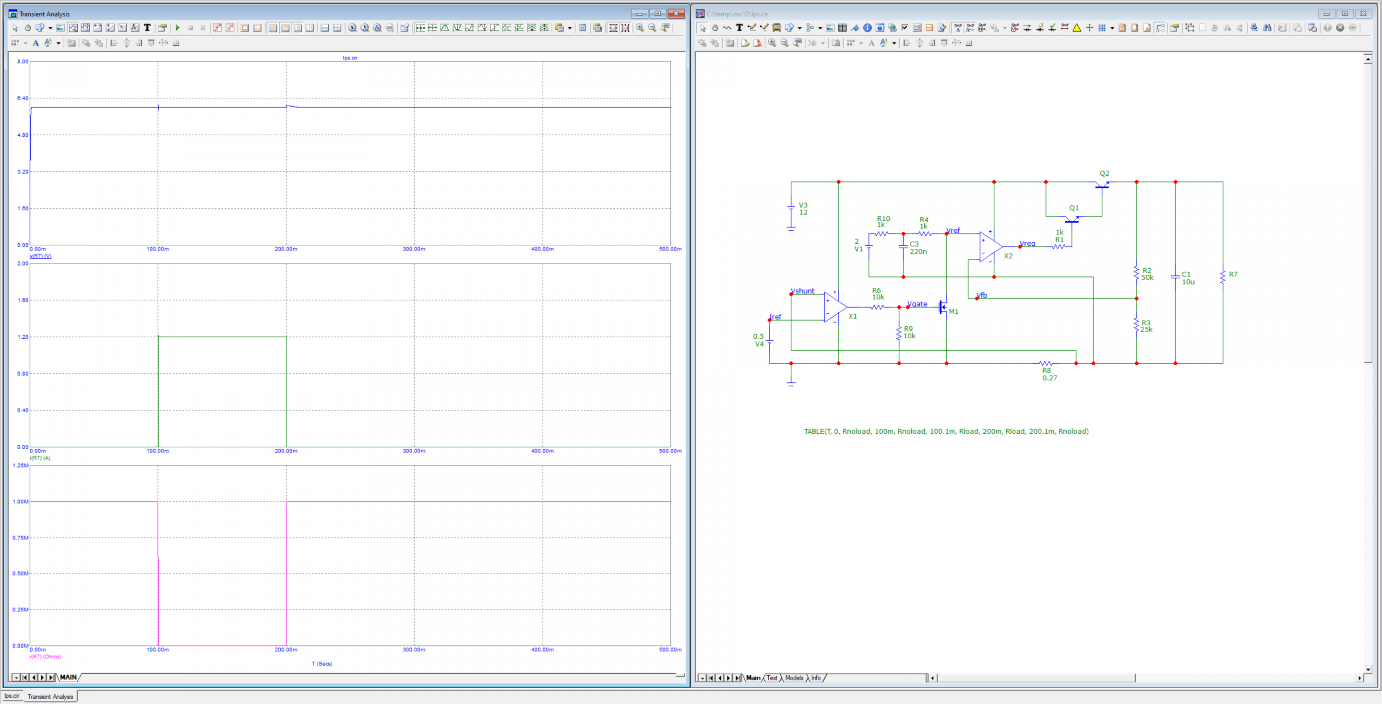
Task: Click transistor Q2 label in schematic
Action: (x=1104, y=173)
